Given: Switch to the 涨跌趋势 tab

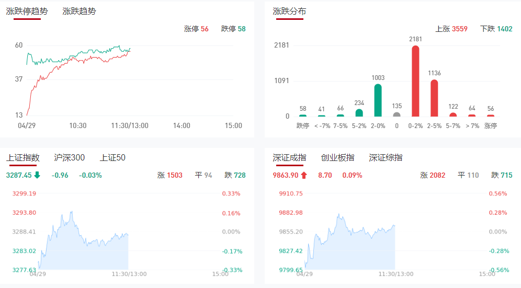Looking at the screenshot, I should 79,11.
